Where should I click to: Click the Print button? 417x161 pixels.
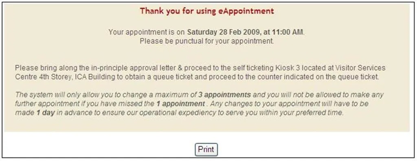206,149
